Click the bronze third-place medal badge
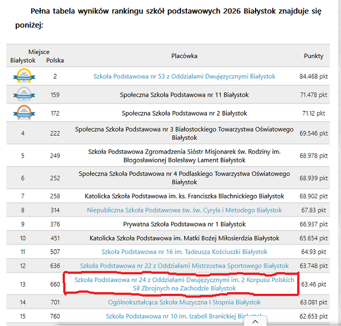 (24, 113)
